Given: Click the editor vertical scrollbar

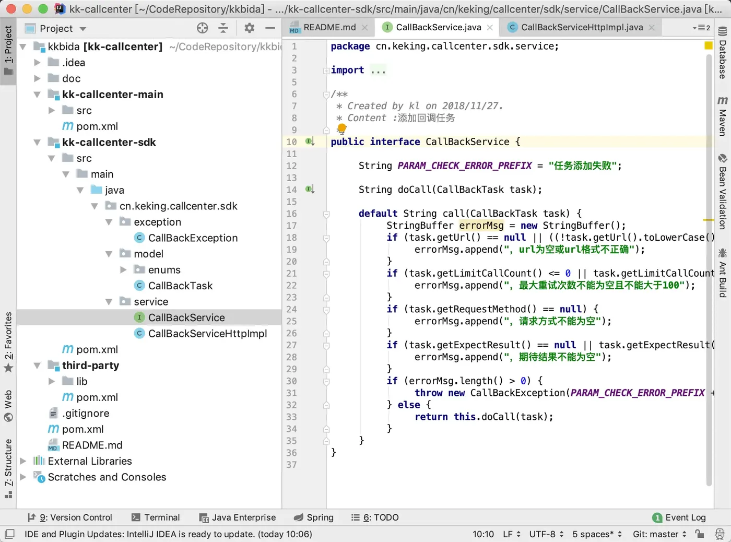Looking at the screenshot, I should point(709,269).
